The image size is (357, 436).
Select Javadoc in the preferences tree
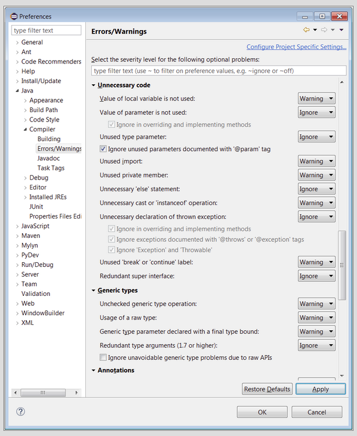(48, 158)
